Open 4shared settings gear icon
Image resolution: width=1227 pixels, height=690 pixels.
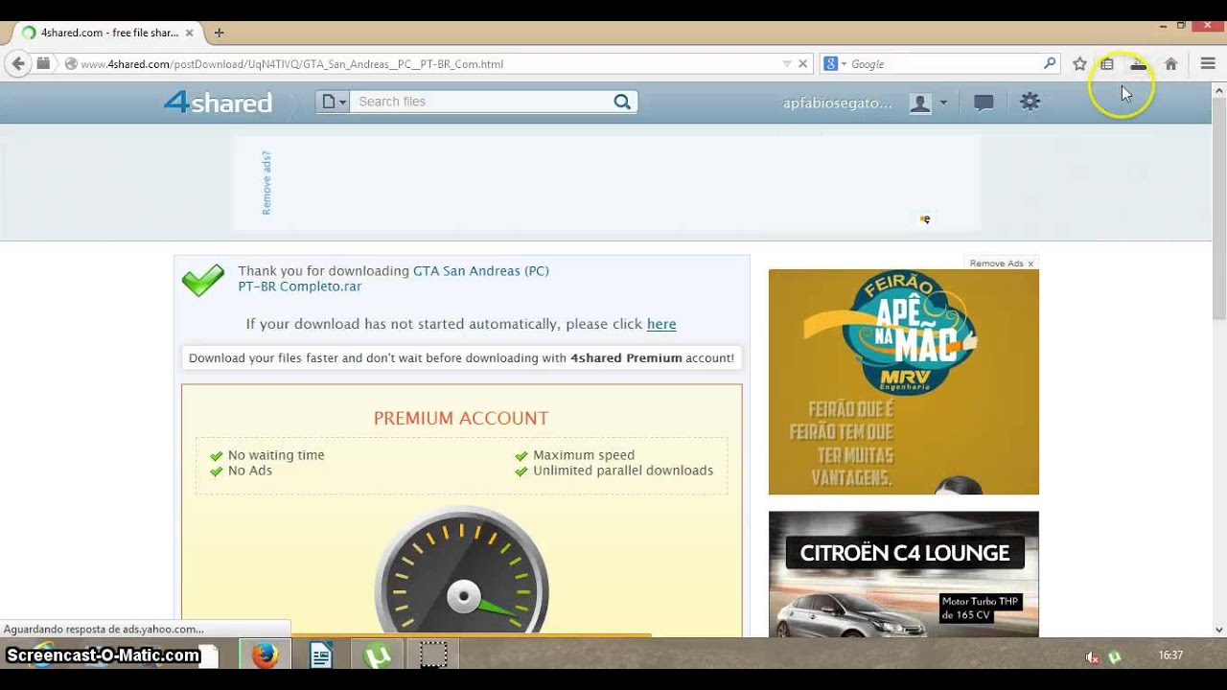[x=1030, y=102]
